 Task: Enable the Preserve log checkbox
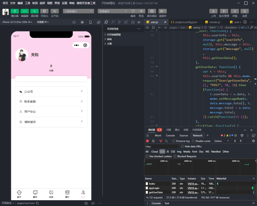click(x=174, y=141)
